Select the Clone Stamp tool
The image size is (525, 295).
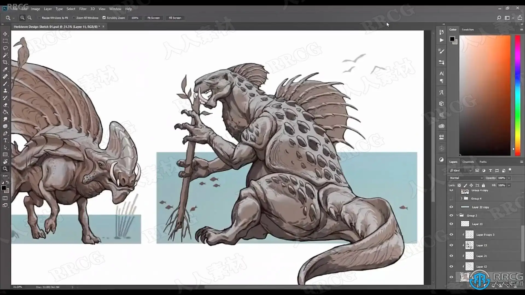tap(5, 91)
